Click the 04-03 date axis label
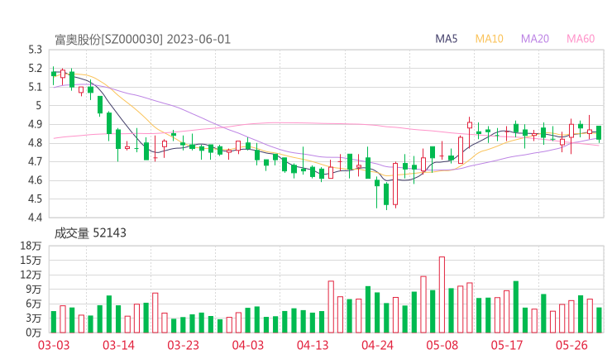The width and height of the screenshot is (612, 364). click(248, 345)
